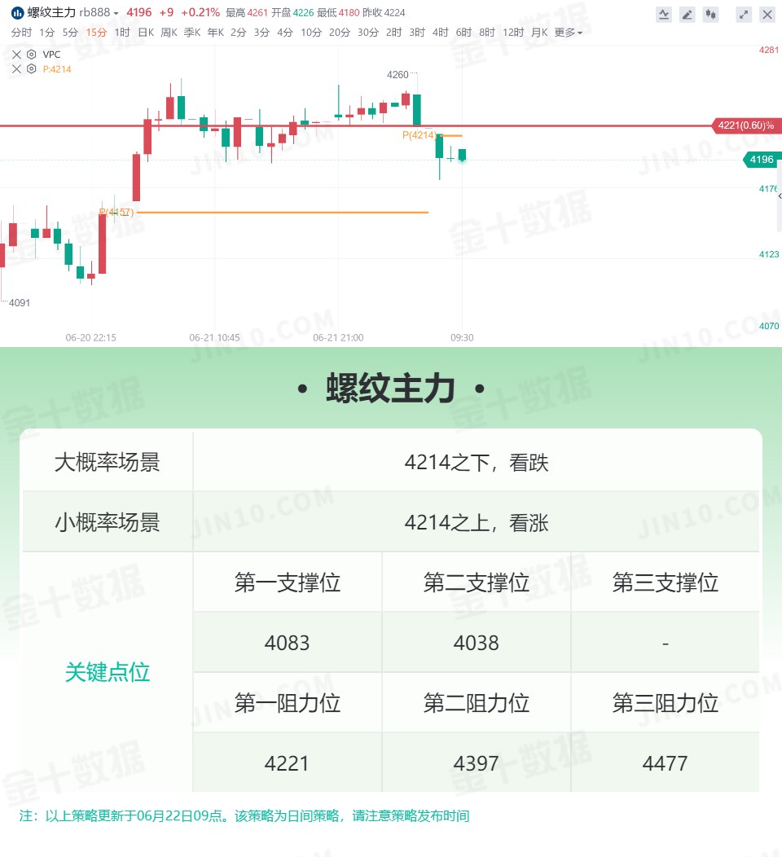Expand chart to fullscreen with arrows icon
782x857 pixels.
pyautogui.click(x=744, y=14)
